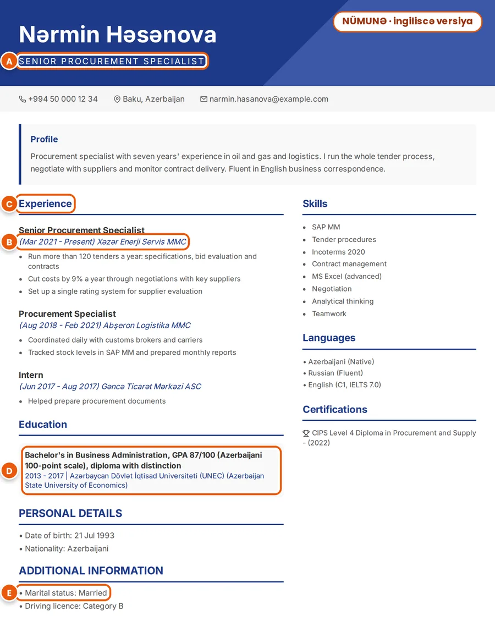Click the MS Excel (advanced) skill item
The image size is (495, 633).
[347, 277]
